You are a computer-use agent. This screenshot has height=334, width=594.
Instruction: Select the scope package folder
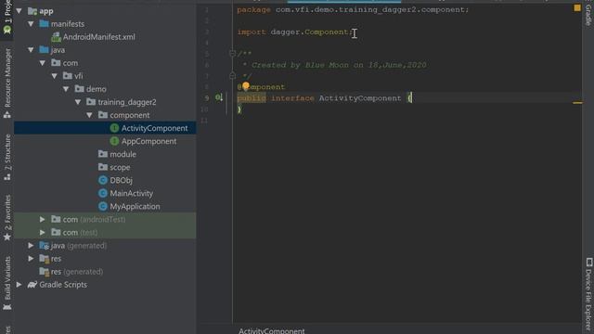120,167
